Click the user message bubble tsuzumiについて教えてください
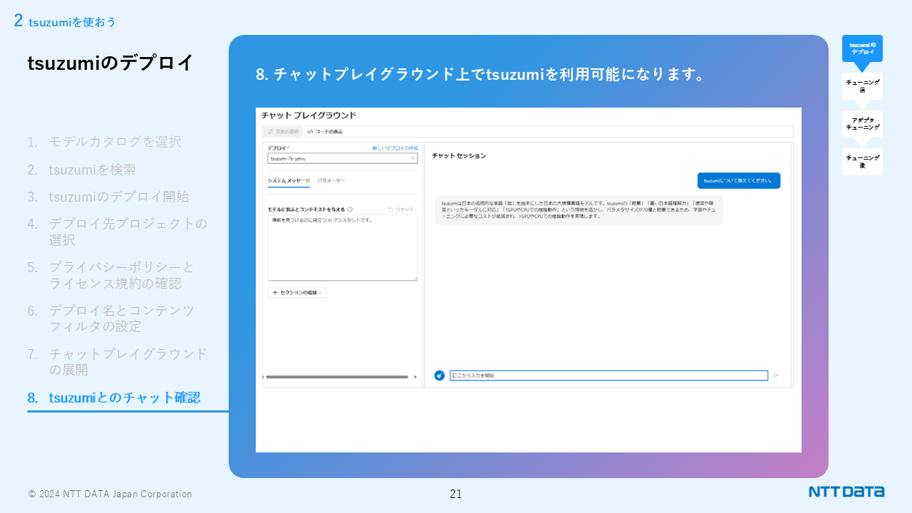Image resolution: width=912 pixels, height=513 pixels. (738, 180)
